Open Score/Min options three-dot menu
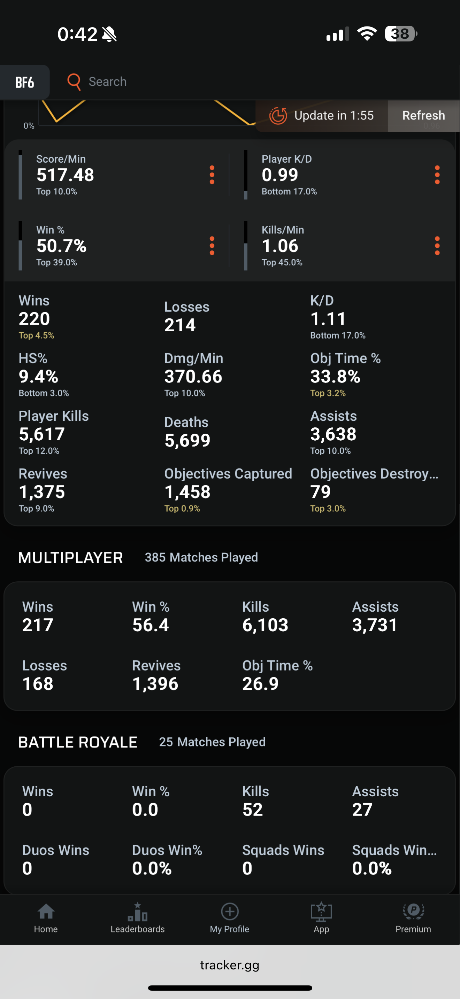This screenshot has width=460, height=999. 212,175
